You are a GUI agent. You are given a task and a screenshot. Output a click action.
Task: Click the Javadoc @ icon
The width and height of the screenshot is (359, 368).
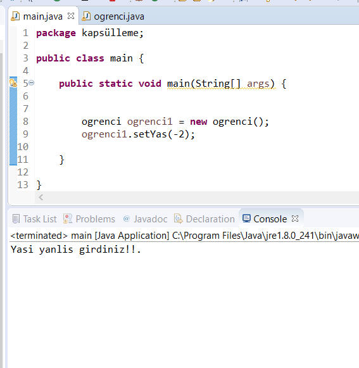click(127, 219)
